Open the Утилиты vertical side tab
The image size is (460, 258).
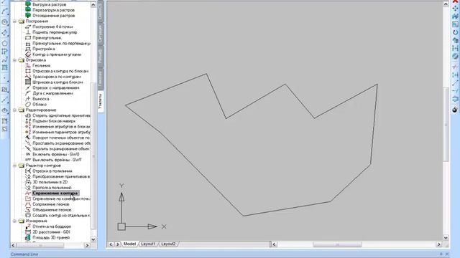101,101
